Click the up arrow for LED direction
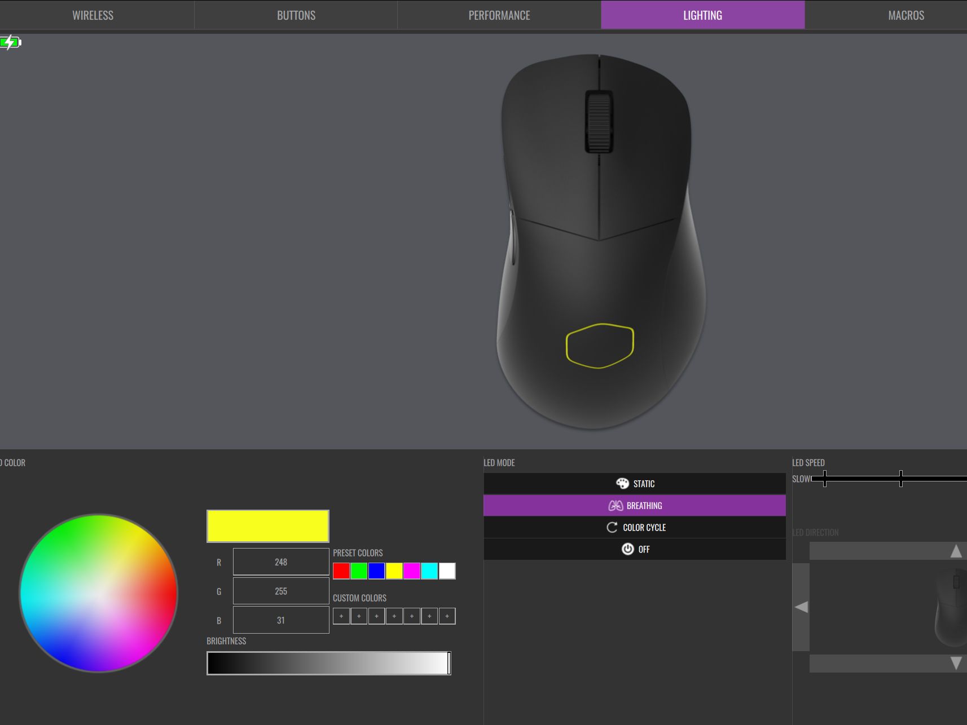Image resolution: width=967 pixels, height=725 pixels. coord(956,551)
